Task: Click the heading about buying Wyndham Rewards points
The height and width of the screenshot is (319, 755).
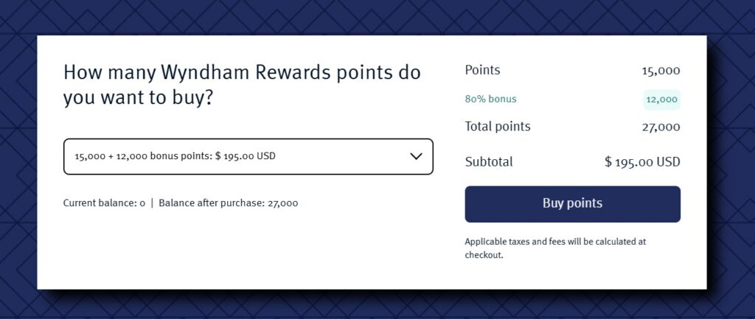Action: point(242,85)
